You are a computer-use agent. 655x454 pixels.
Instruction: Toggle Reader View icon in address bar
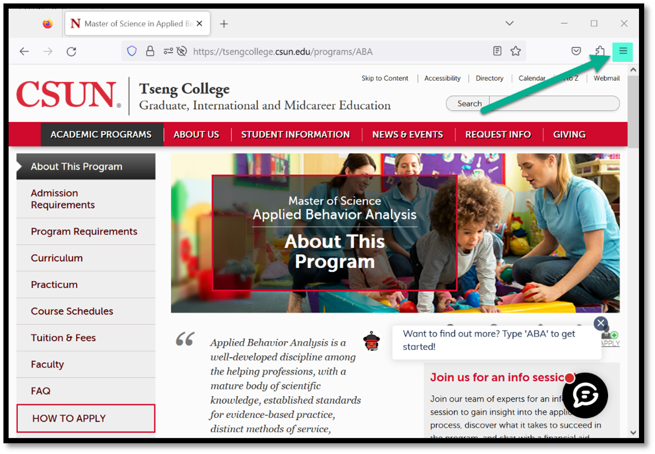(497, 52)
